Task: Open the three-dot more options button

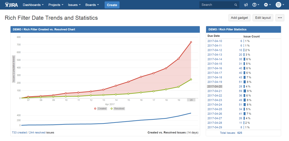Action: point(280,18)
